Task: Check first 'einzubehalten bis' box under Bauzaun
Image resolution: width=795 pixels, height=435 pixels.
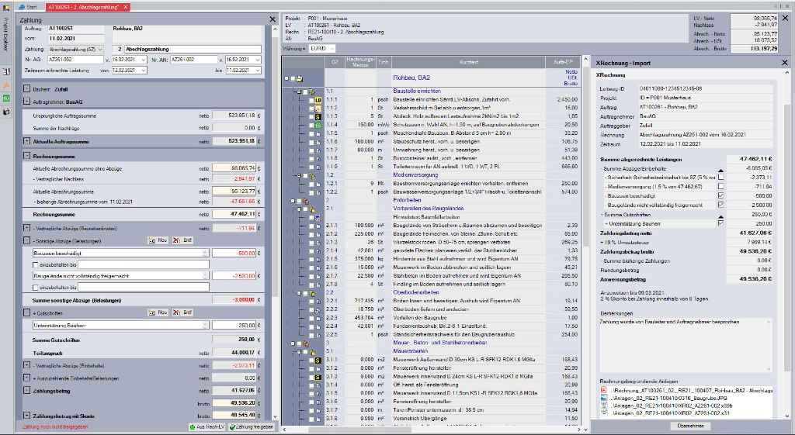Action: click(x=36, y=265)
